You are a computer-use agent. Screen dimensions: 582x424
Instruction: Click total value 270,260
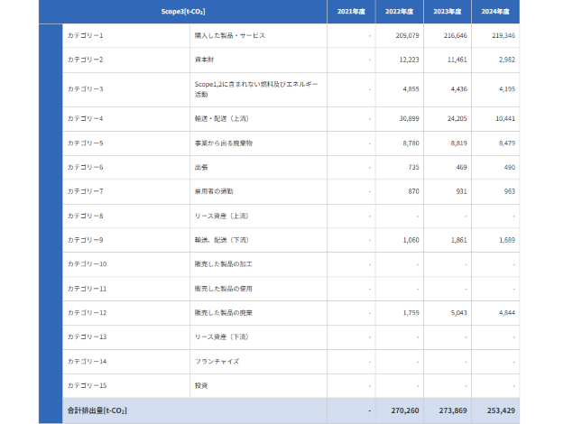coord(405,410)
